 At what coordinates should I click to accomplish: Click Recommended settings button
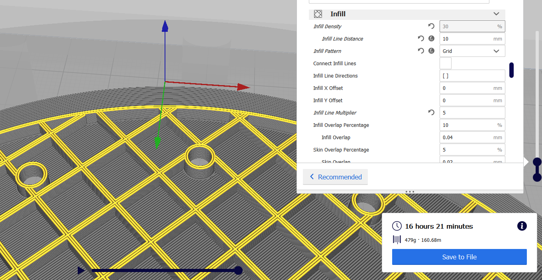(x=335, y=177)
